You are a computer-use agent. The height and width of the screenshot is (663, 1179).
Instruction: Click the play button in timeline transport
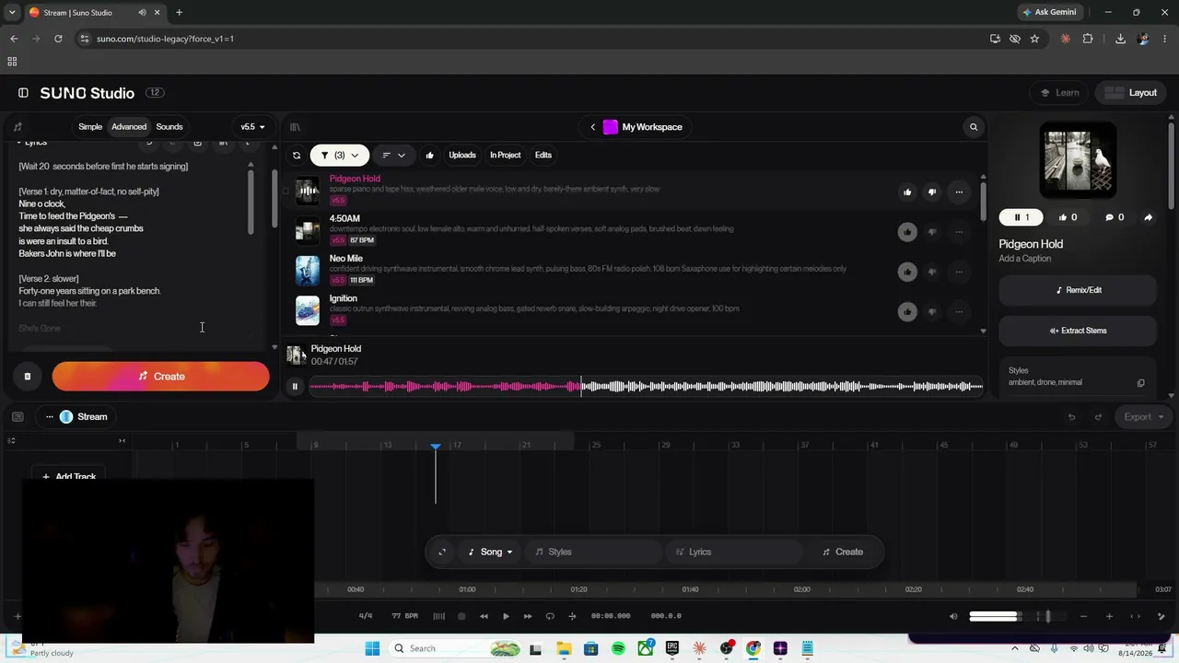coord(506,616)
